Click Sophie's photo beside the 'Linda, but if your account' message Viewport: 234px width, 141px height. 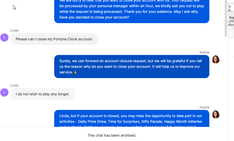tap(216, 114)
